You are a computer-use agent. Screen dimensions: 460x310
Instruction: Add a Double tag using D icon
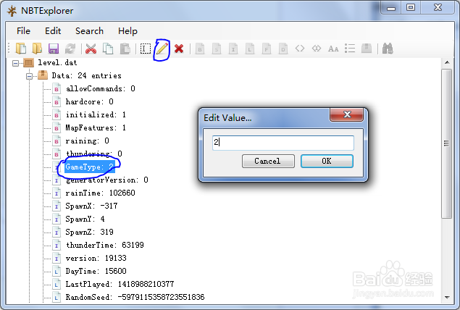tap(283, 49)
